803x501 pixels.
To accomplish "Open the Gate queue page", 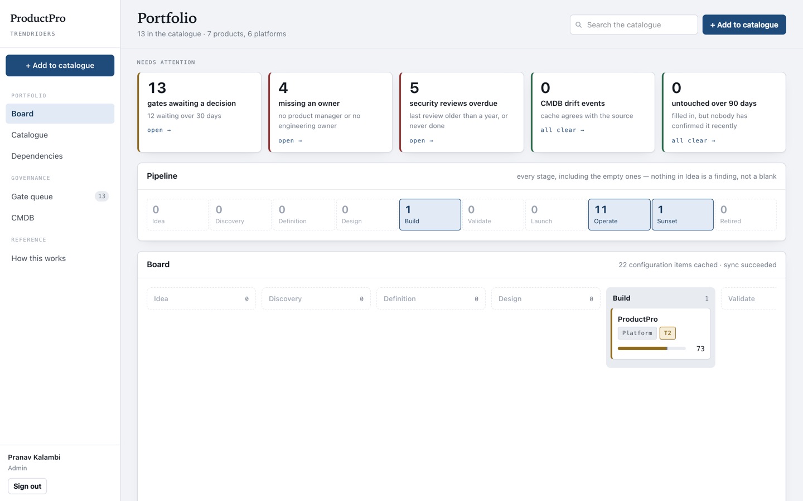I will pyautogui.click(x=60, y=197).
